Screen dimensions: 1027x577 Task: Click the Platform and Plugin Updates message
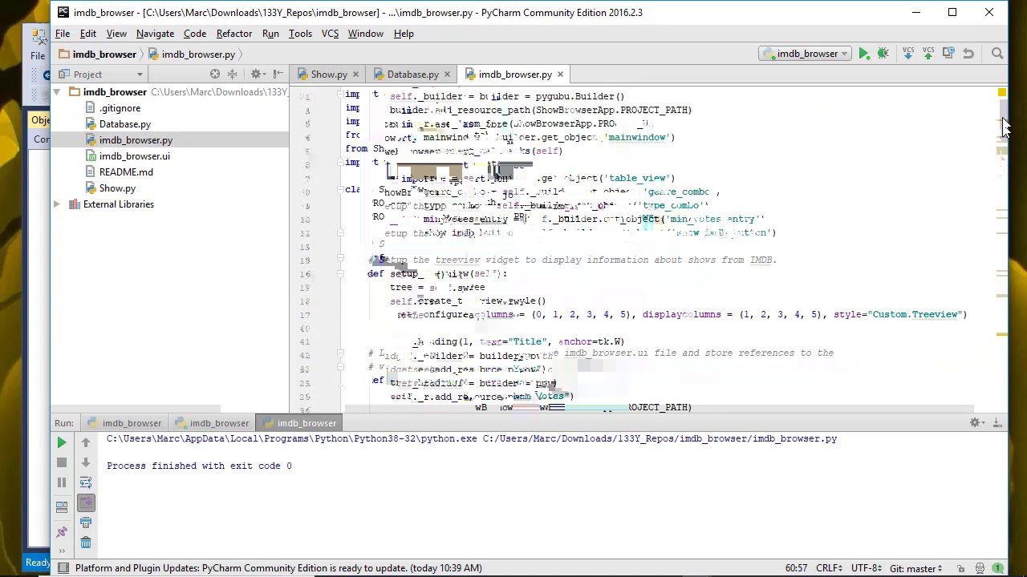click(278, 568)
